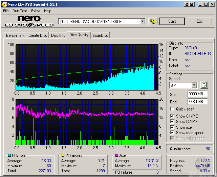Toggle the Show jitter checkbox
The width and height of the screenshot is (217, 177).
point(172,127)
